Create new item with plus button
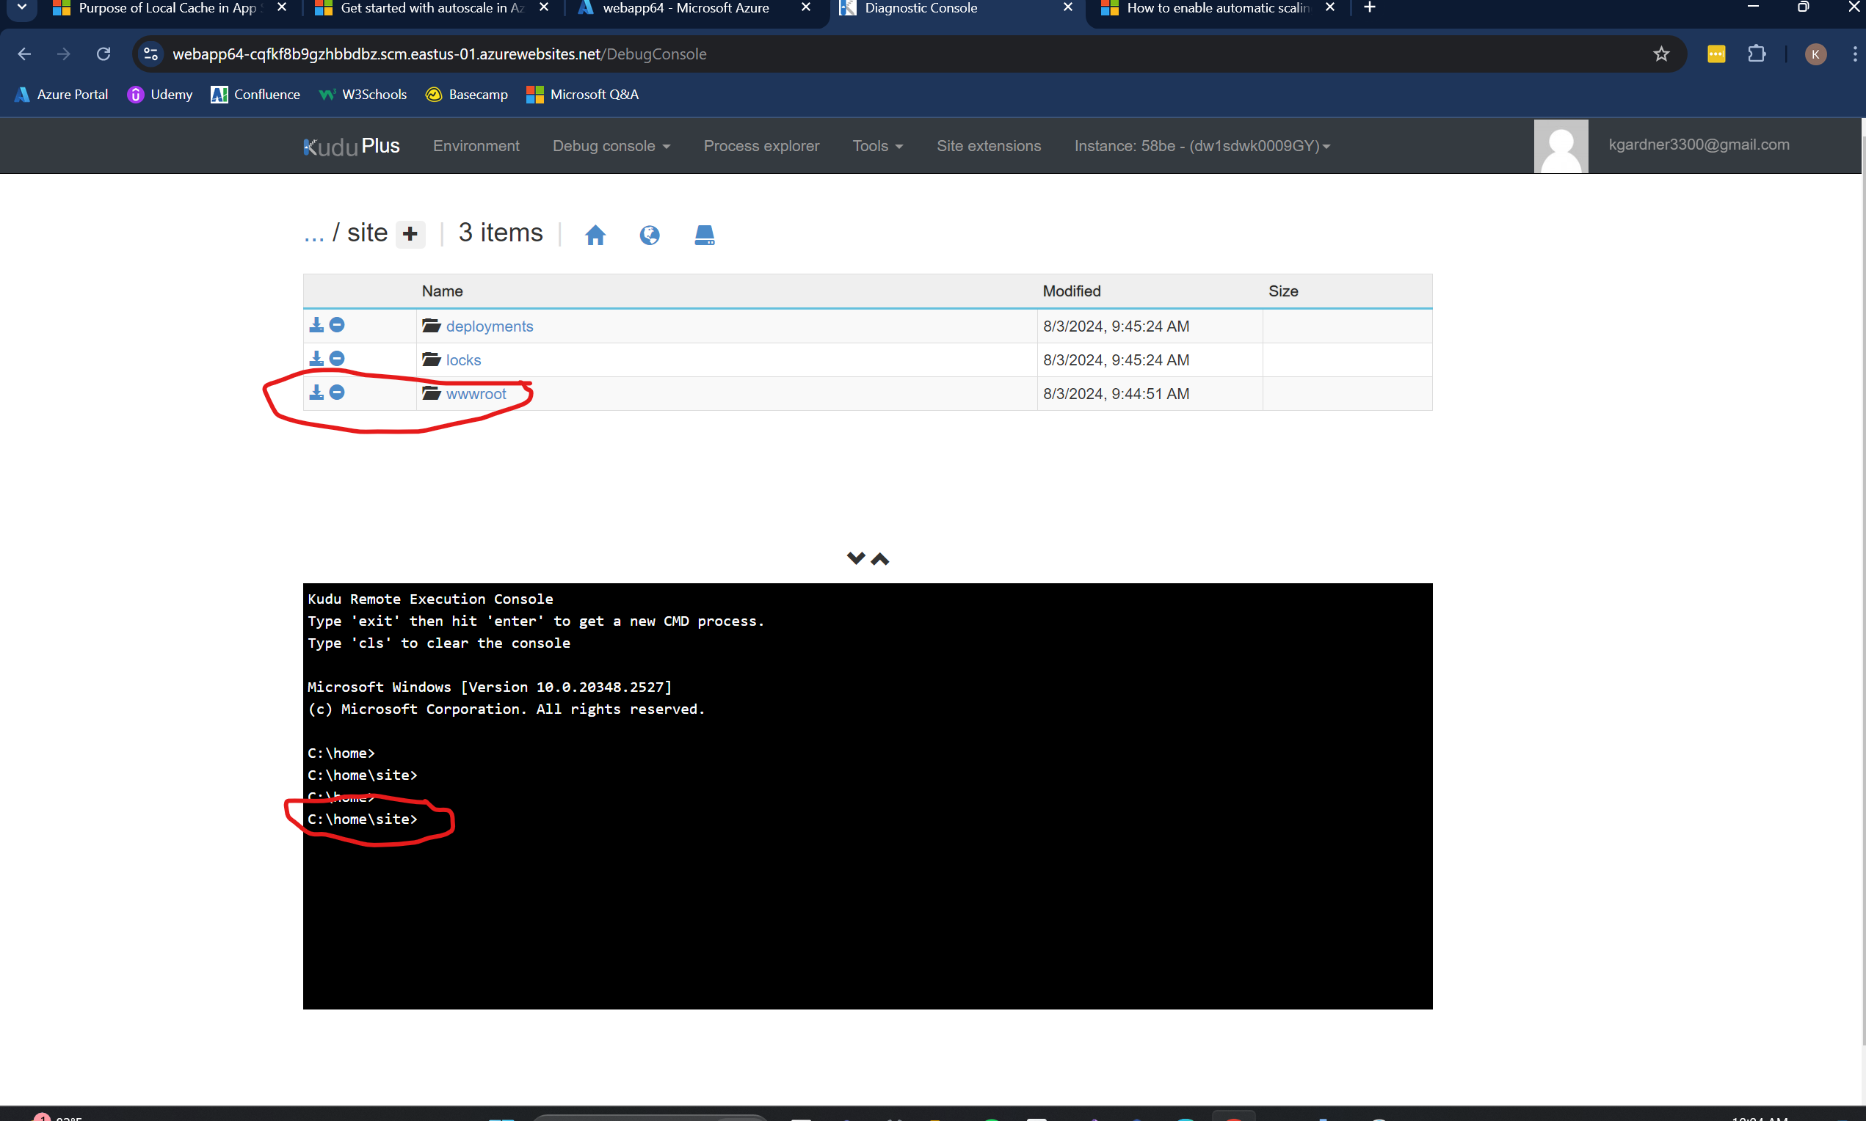 click(410, 234)
